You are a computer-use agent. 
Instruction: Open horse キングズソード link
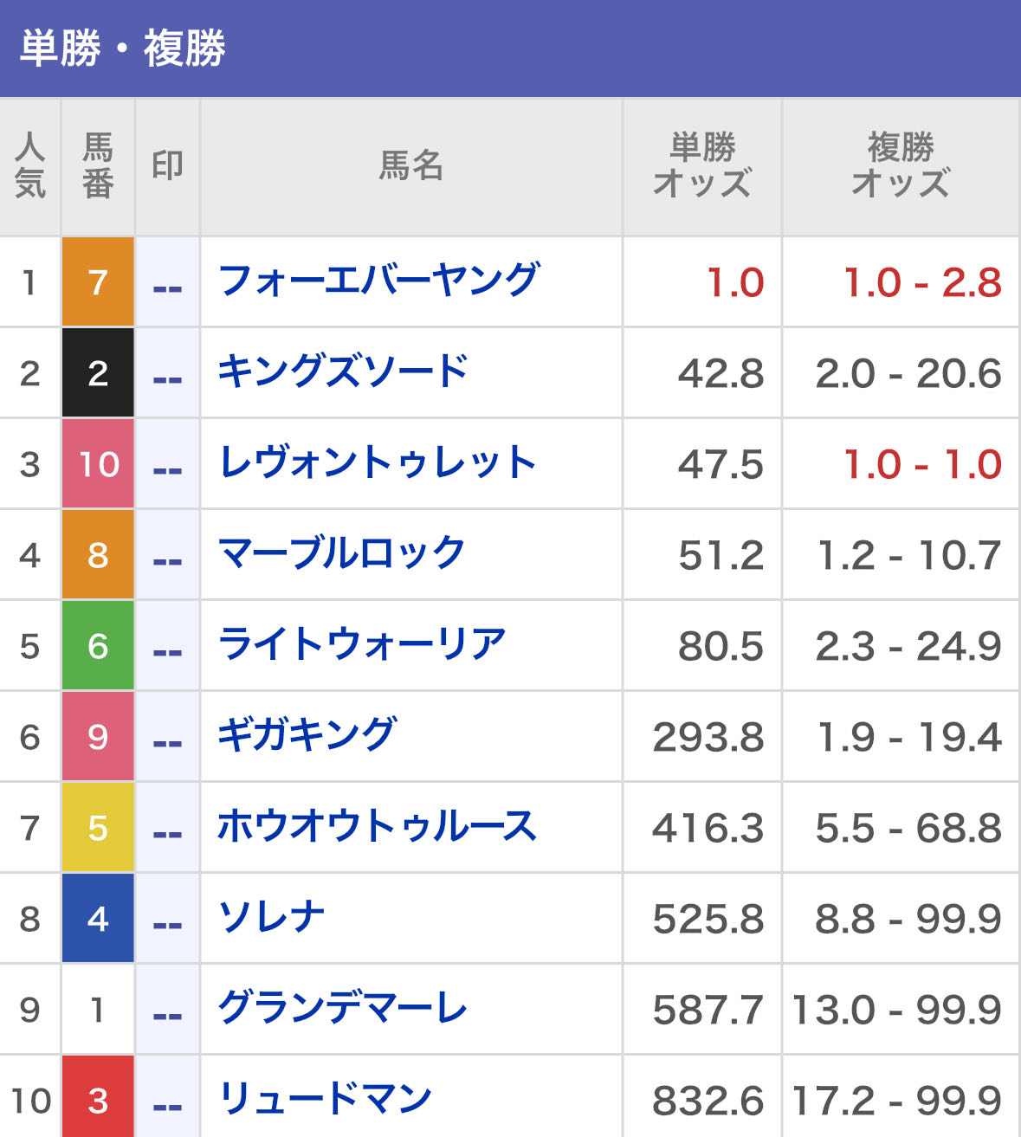[x=342, y=371]
